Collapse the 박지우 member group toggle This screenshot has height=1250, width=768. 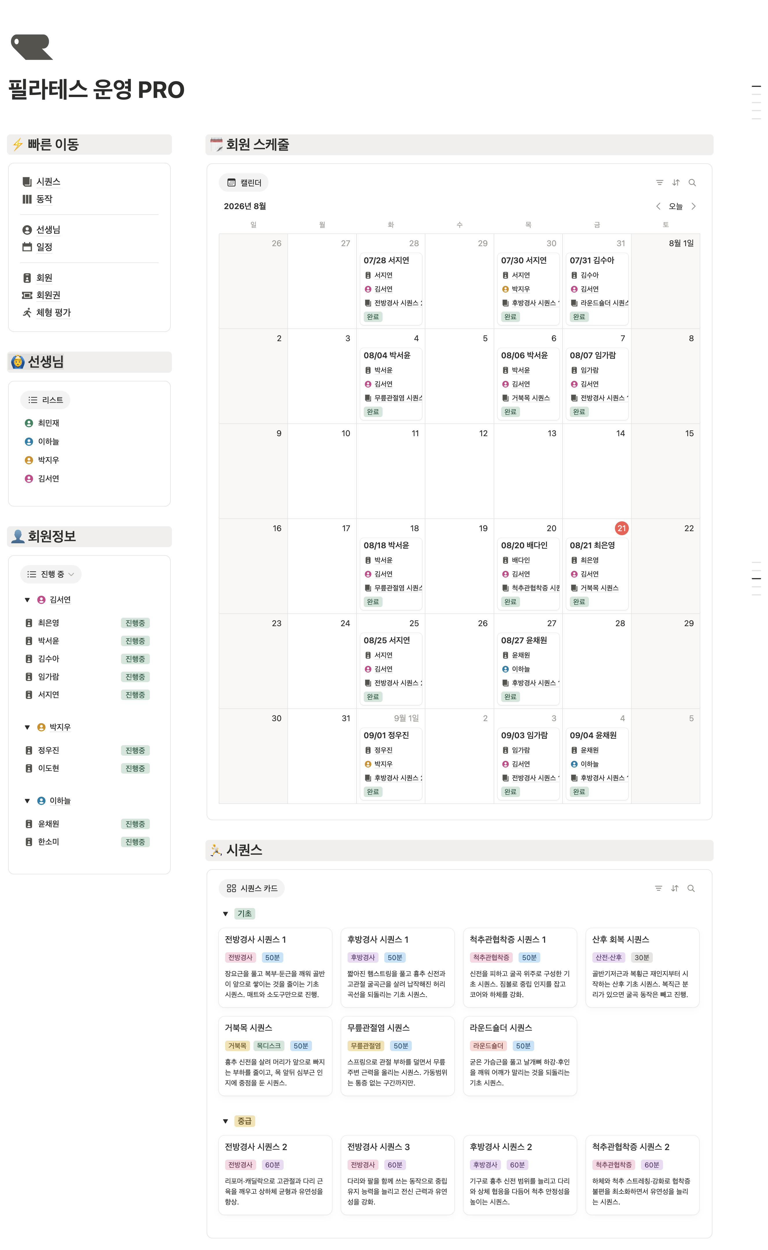(27, 728)
